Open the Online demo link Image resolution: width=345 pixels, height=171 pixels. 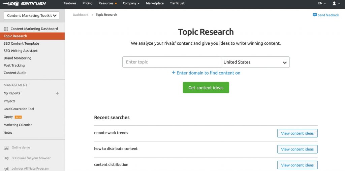coord(21,147)
